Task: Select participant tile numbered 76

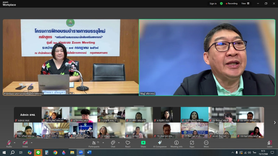Action: pyautogui.click(x=28, y=130)
